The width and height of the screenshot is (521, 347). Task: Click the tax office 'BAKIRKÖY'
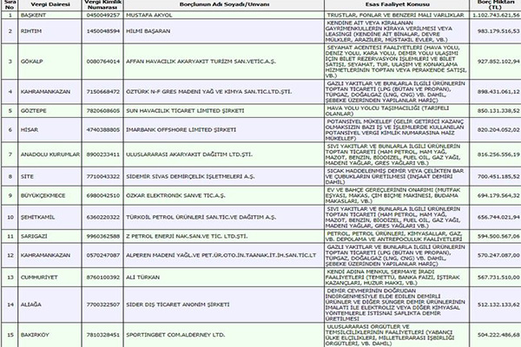tap(35, 335)
